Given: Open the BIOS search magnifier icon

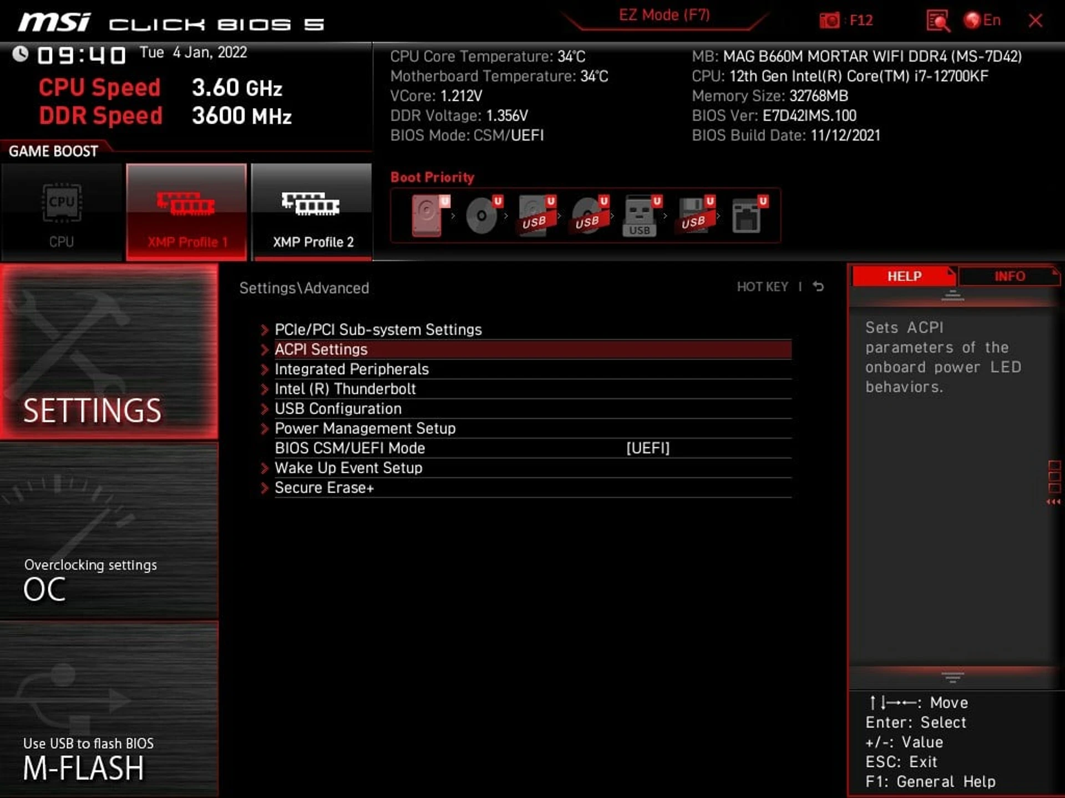Looking at the screenshot, I should (938, 21).
